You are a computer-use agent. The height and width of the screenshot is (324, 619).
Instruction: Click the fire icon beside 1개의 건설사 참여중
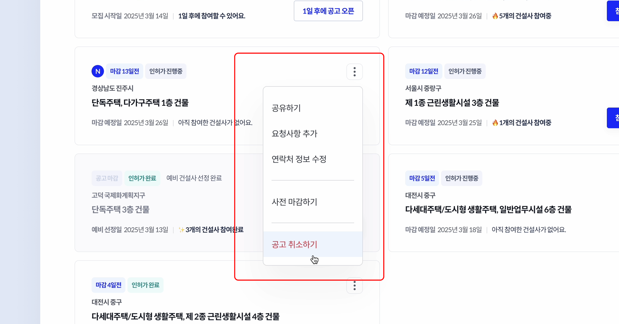point(495,122)
